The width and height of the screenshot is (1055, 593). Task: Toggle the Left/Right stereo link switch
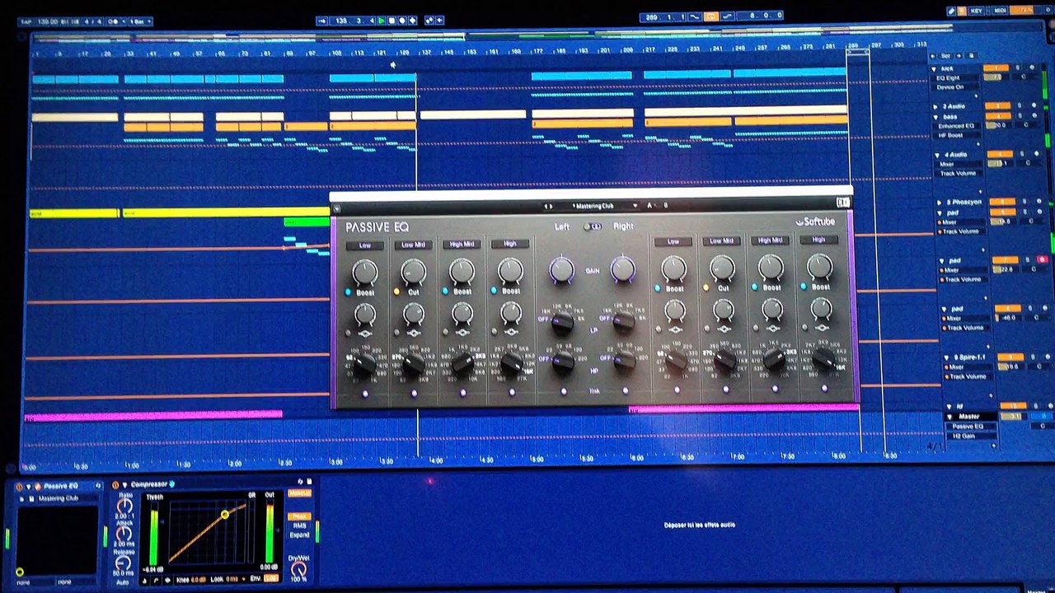(x=593, y=226)
